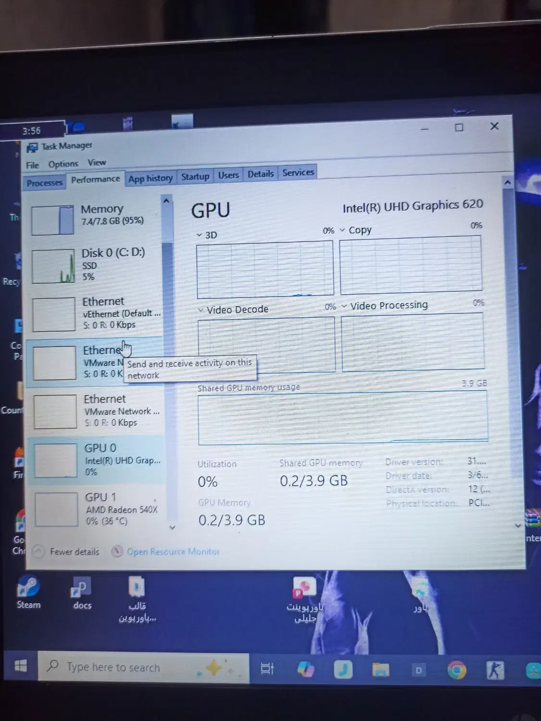This screenshot has width=541, height=721.
Task: Click the Open Resource Monitor link
Action: 173,552
